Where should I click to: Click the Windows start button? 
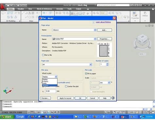tap(7, 117)
